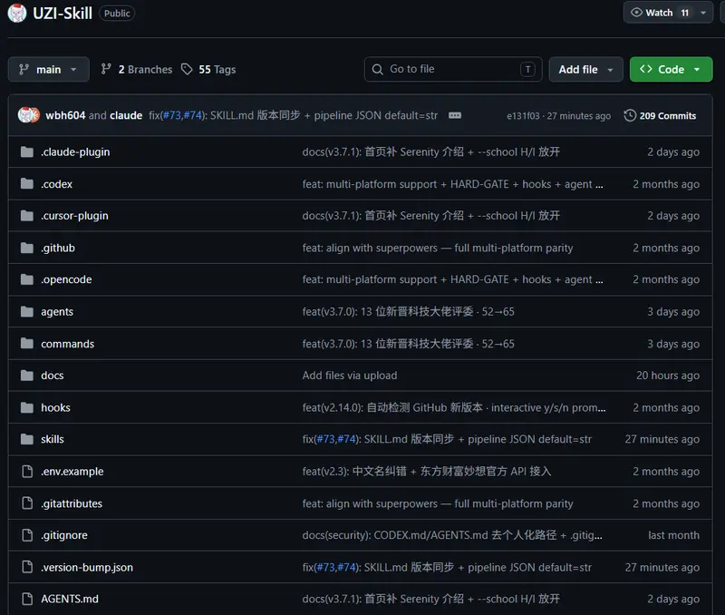Image resolution: width=725 pixels, height=615 pixels.
Task: Open the hooks folder icon
Action: point(27,407)
